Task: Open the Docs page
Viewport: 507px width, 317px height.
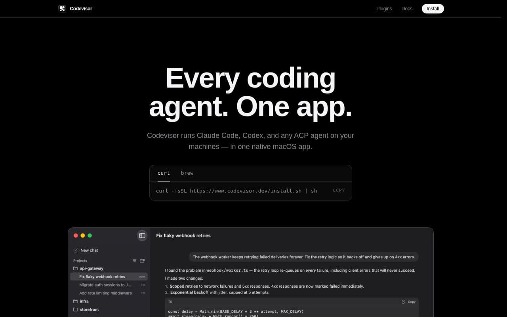Action: click(407, 9)
